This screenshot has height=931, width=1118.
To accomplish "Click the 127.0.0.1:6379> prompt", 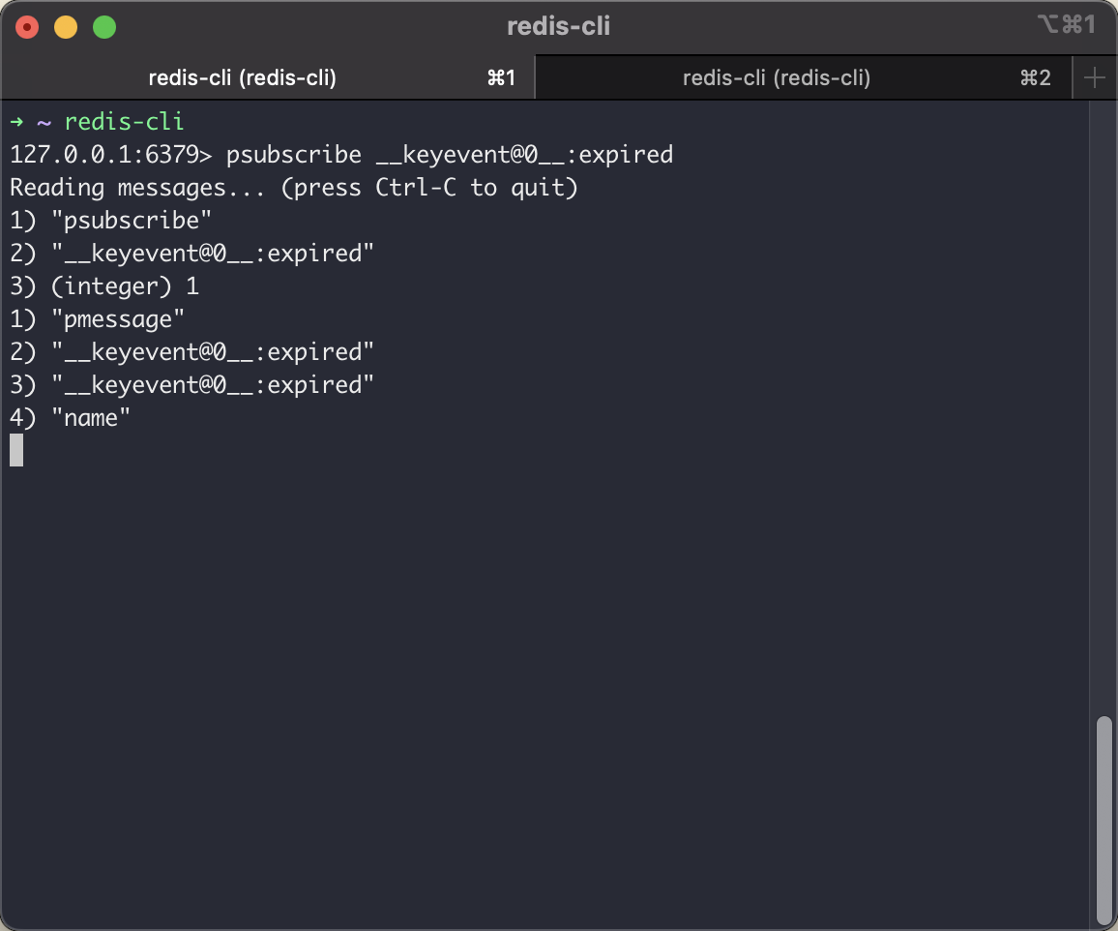I will [110, 155].
